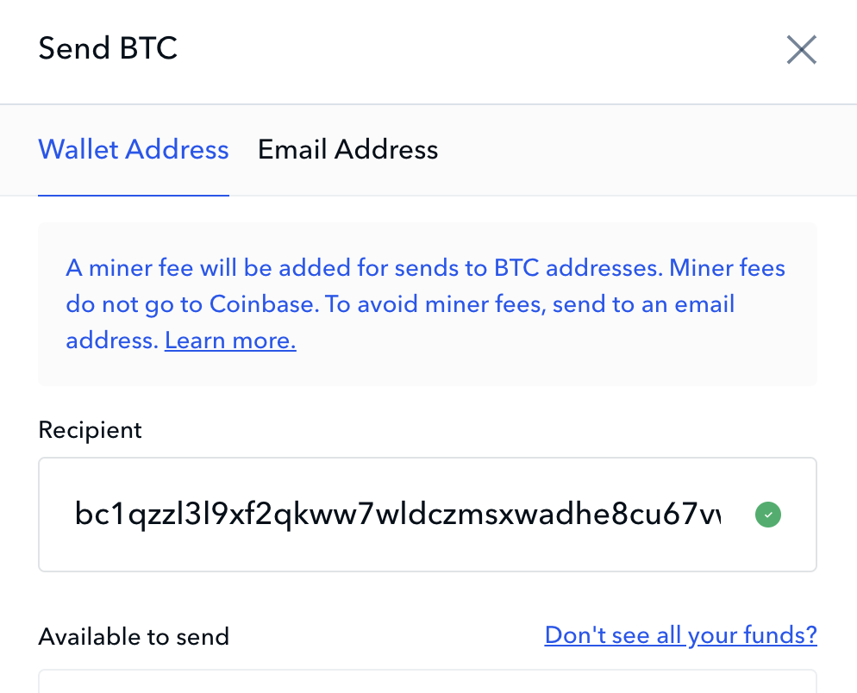Focus the Recipient address input field
The height and width of the screenshot is (693, 857).
[428, 515]
